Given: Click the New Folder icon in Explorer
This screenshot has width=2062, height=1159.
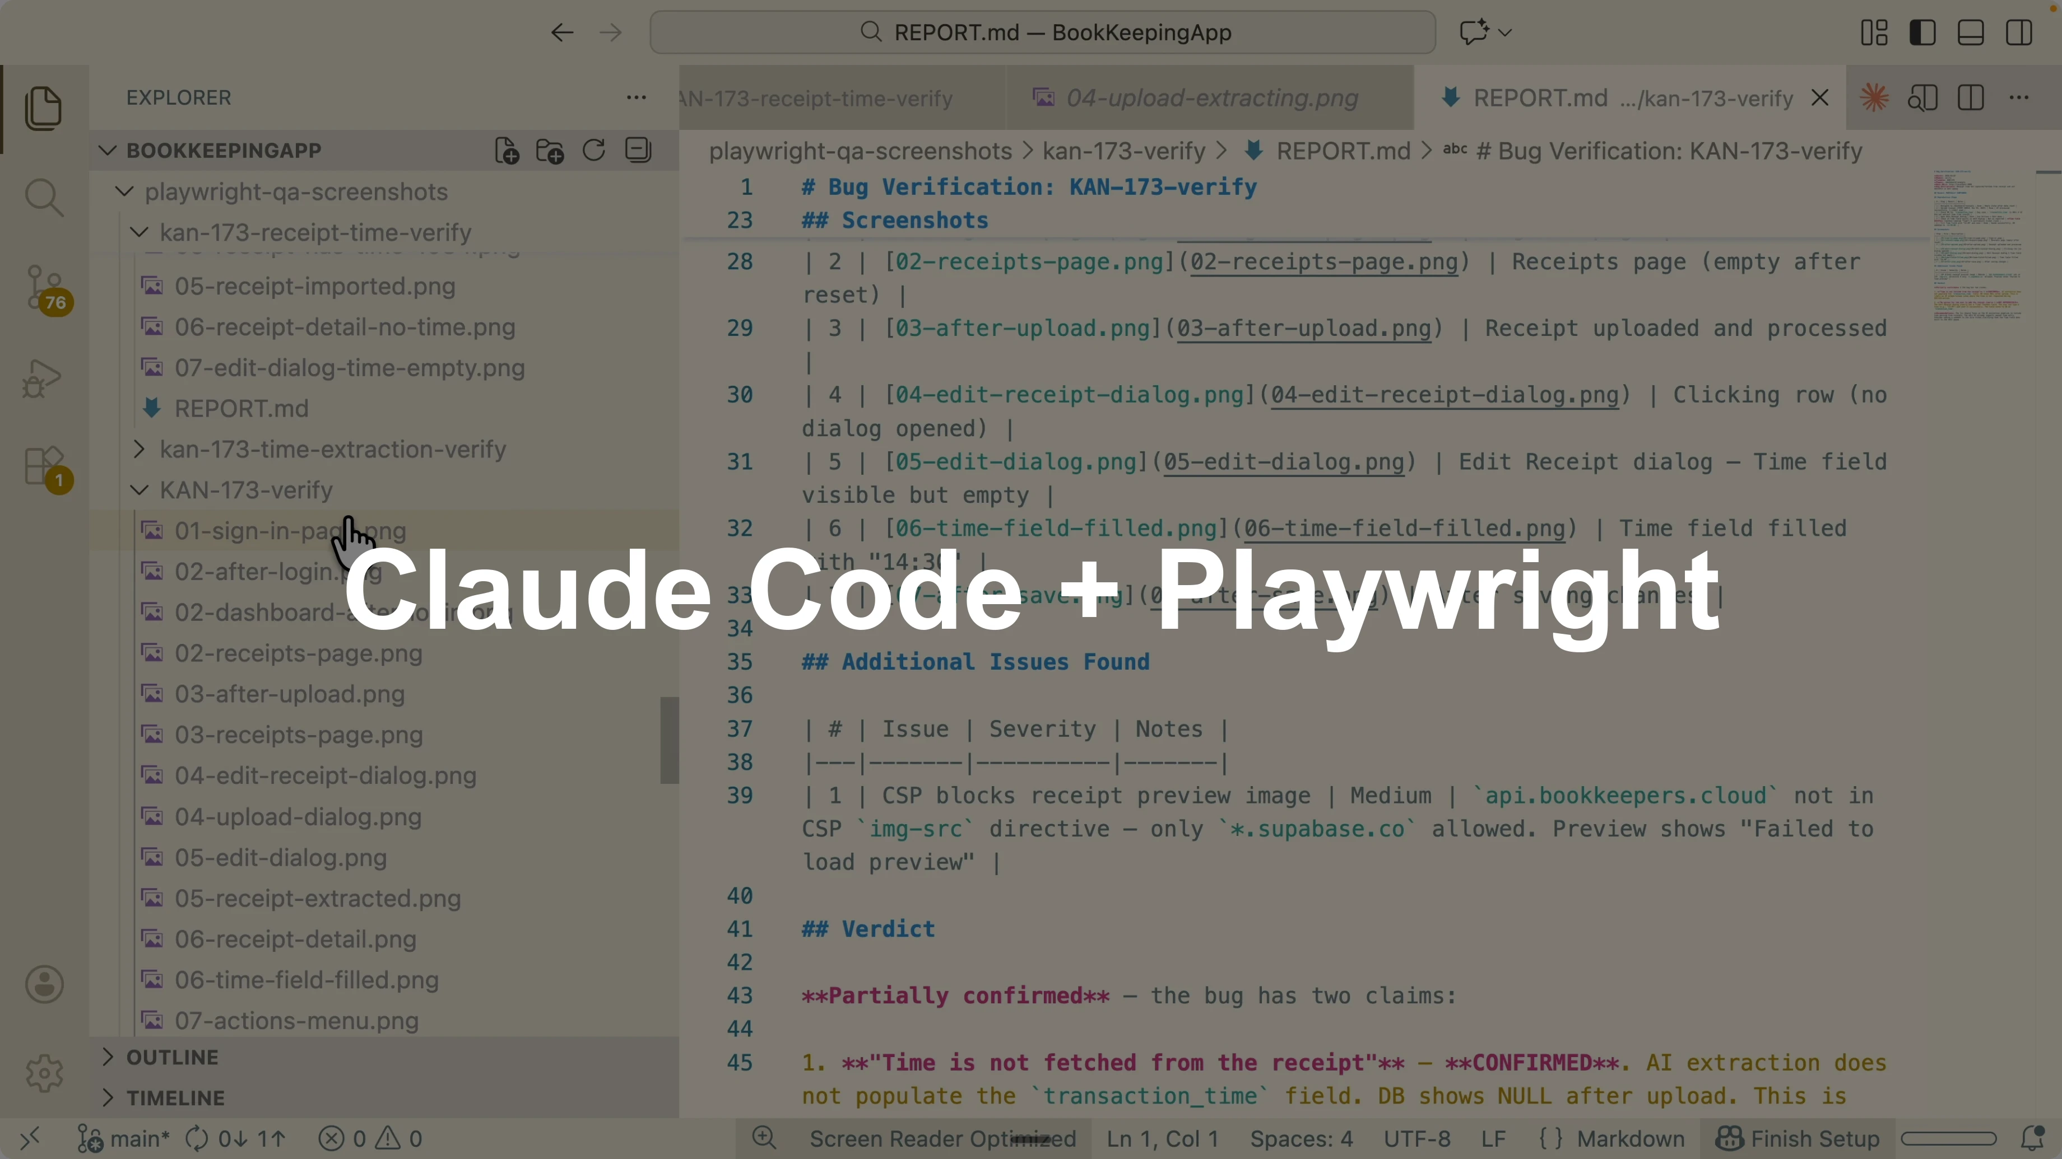Looking at the screenshot, I should point(550,151).
